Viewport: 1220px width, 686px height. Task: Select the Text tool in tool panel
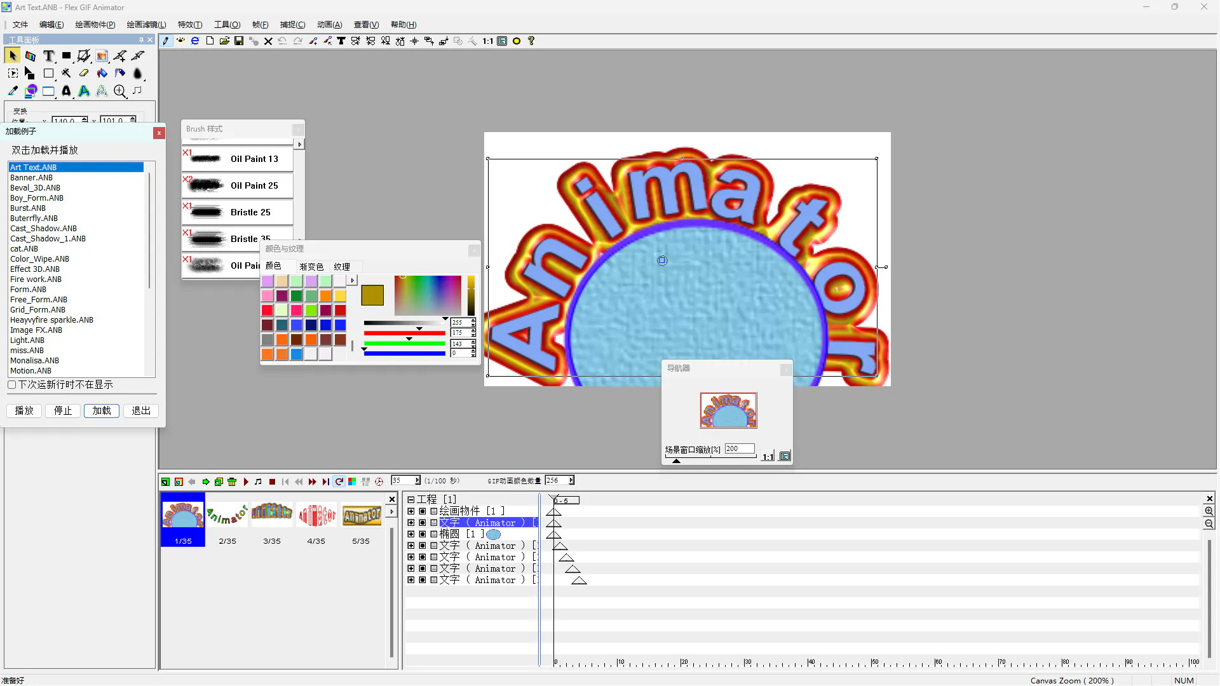[48, 56]
